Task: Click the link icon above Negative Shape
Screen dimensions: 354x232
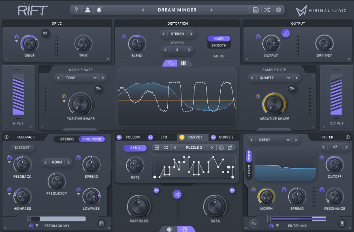Action: pos(292,89)
